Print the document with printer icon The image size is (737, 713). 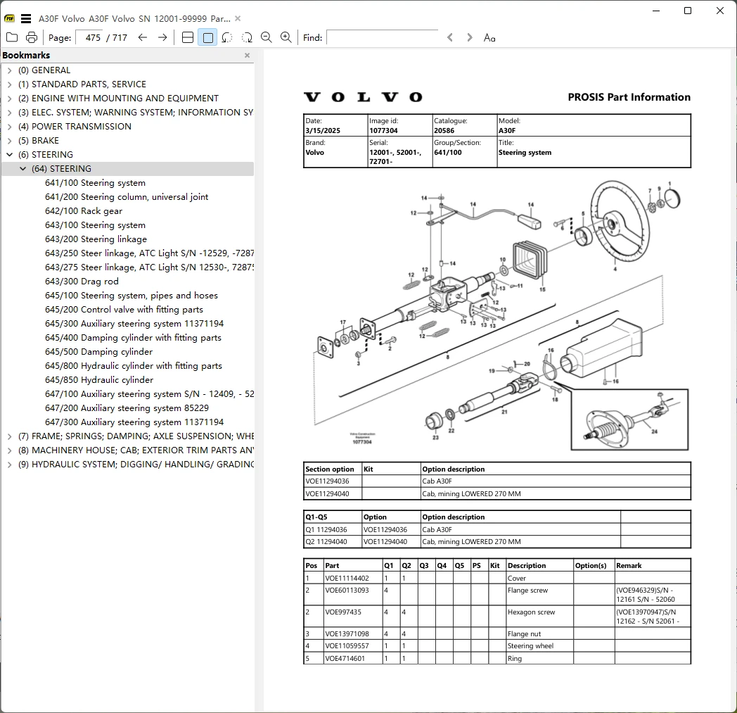(x=32, y=37)
